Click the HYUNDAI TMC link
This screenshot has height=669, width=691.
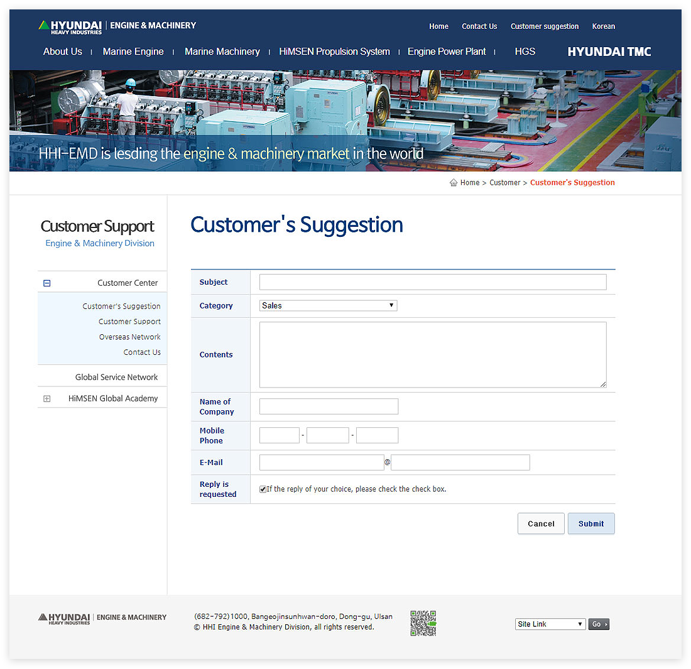pos(609,52)
